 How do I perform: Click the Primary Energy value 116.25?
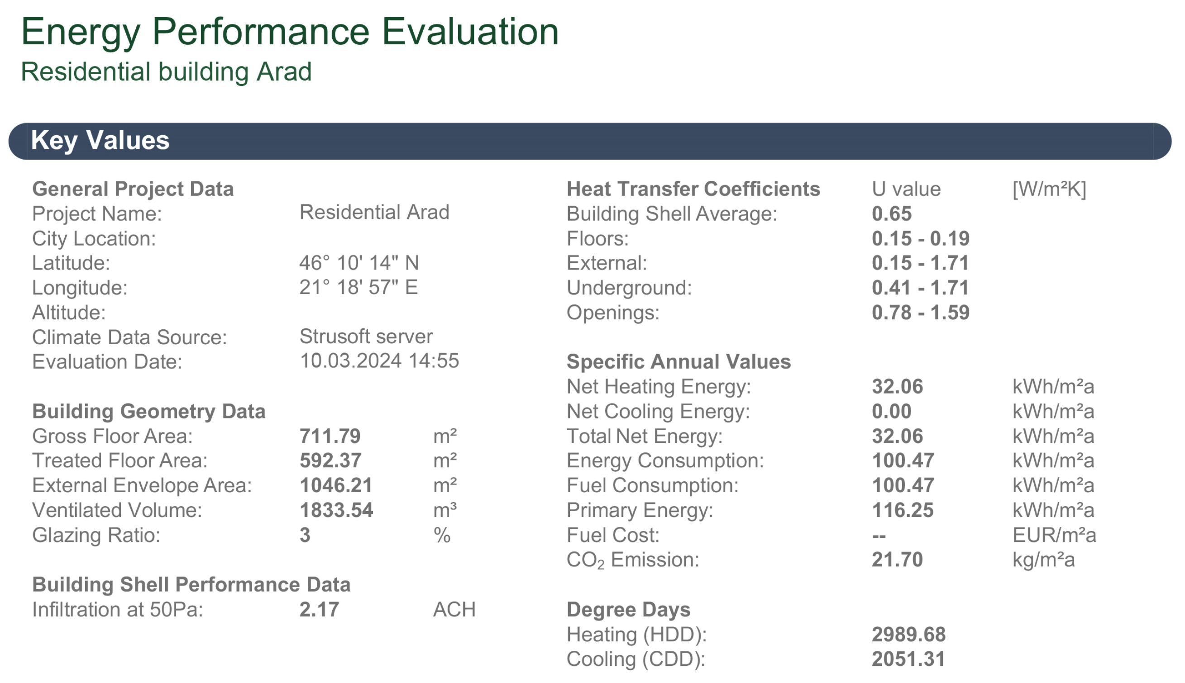(x=903, y=510)
